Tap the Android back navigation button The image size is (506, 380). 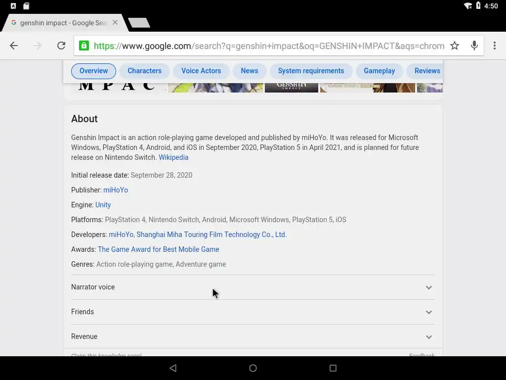click(173, 368)
